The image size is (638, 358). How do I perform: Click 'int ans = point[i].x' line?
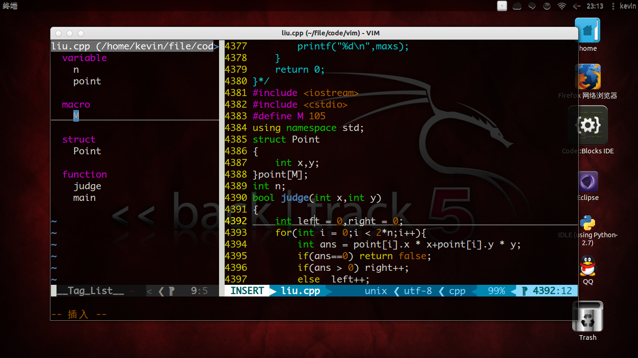click(x=409, y=244)
